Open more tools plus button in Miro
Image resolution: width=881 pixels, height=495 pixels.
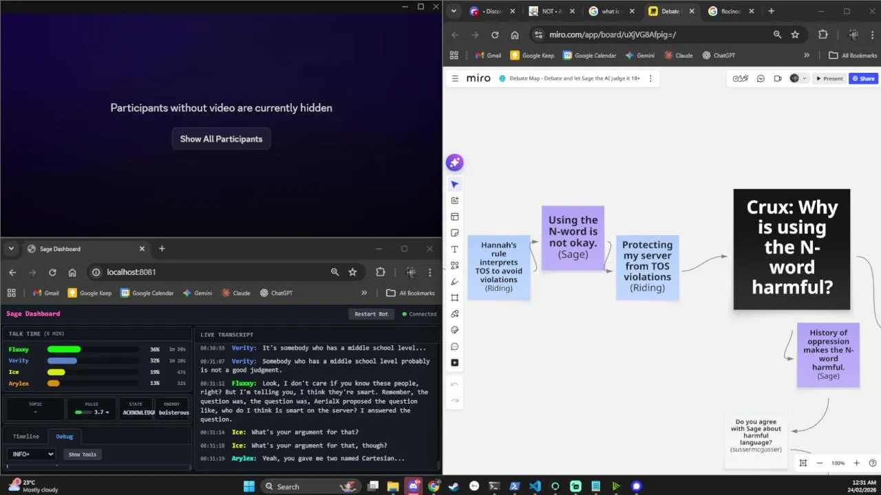[454, 363]
